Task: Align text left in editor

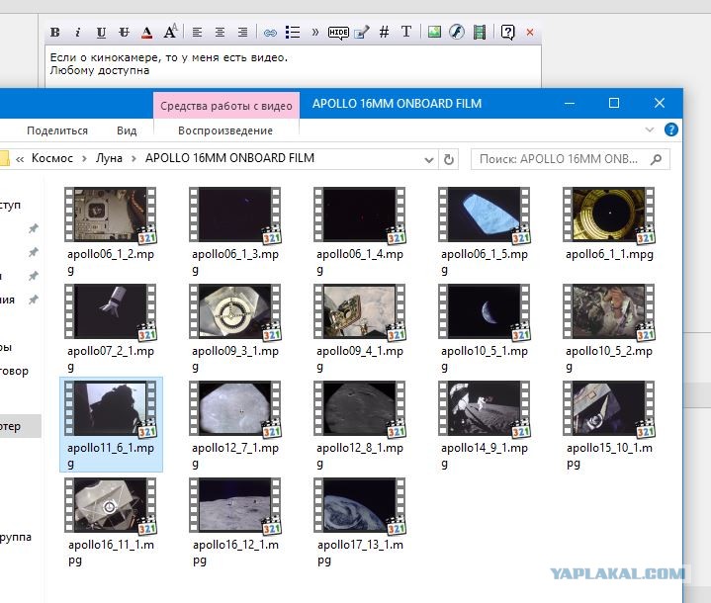Action: pos(197,33)
